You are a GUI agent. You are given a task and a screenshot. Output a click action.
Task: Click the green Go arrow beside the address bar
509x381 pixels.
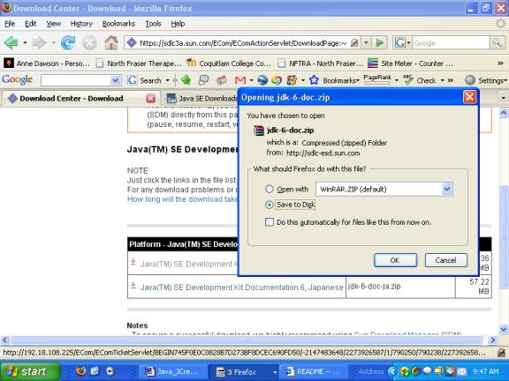379,42
